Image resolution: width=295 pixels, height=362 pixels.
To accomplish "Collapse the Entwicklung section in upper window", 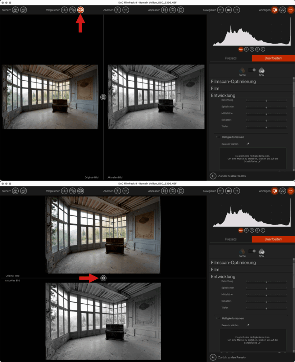I will 223,95.
